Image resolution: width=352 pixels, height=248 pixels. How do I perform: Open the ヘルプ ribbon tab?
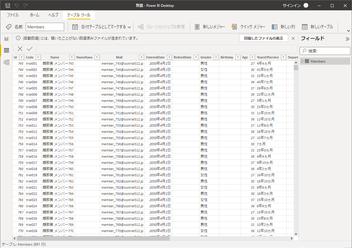point(53,15)
